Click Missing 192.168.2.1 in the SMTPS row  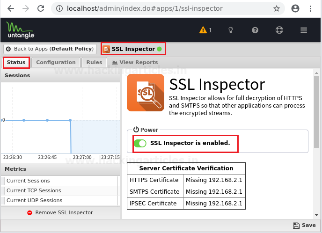click(214, 192)
